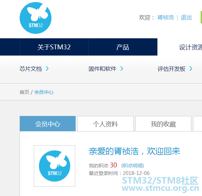Open the 设计资源 navigation menu
The height and width of the screenshot is (196, 202).
tap(191, 47)
